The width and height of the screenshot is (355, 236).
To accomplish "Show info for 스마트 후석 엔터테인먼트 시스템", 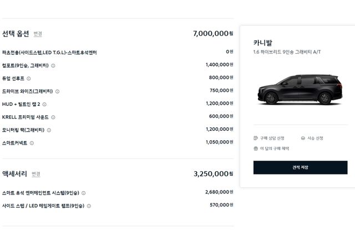I will pos(84,193).
